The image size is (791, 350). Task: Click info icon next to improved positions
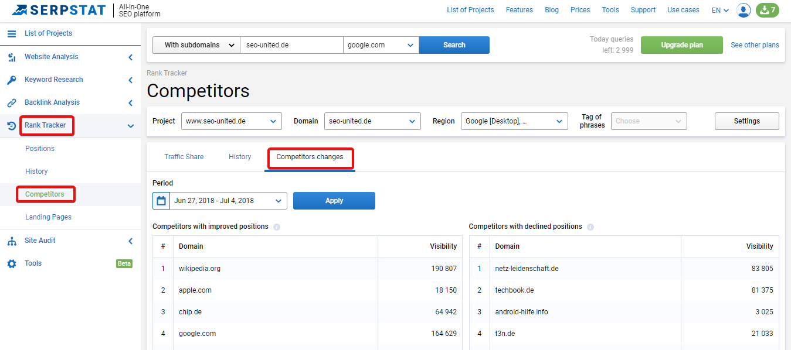coord(277,227)
